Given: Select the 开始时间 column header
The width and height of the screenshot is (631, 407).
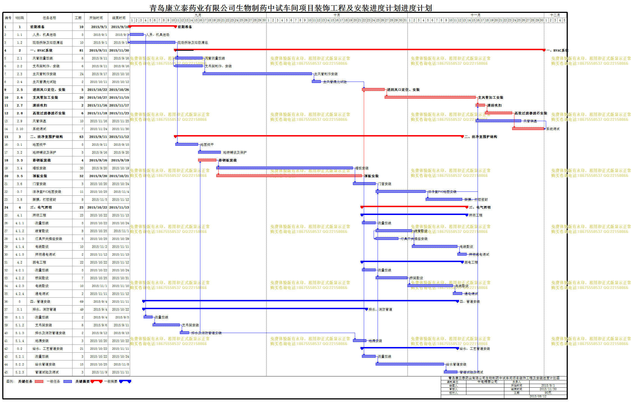Looking at the screenshot, I should click(96, 18).
